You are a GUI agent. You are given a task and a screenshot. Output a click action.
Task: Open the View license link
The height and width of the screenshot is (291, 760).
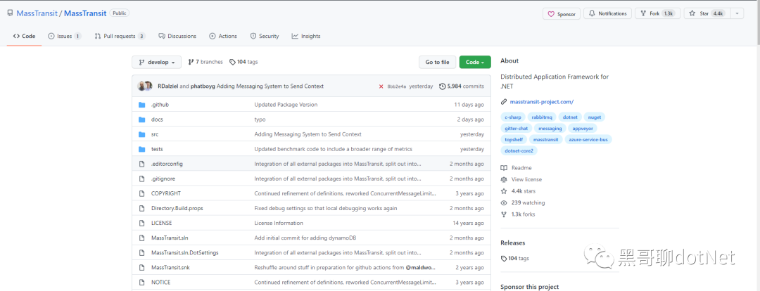[526, 180]
